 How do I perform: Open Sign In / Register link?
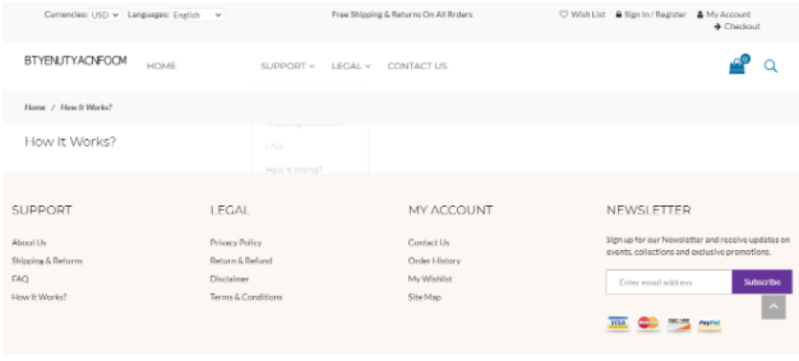[x=655, y=14]
